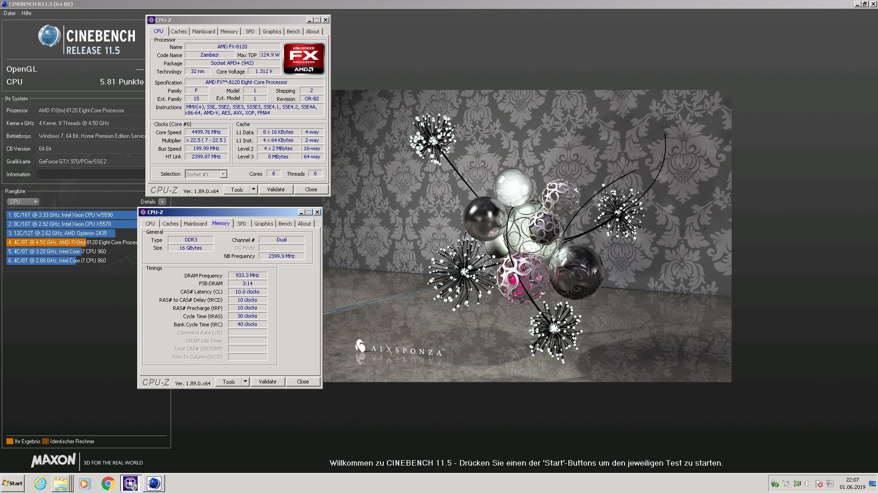Click the grey jet tray icon

coord(786,484)
